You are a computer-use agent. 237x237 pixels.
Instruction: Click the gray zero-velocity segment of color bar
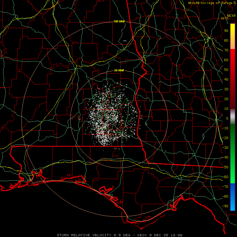coord(233,117)
